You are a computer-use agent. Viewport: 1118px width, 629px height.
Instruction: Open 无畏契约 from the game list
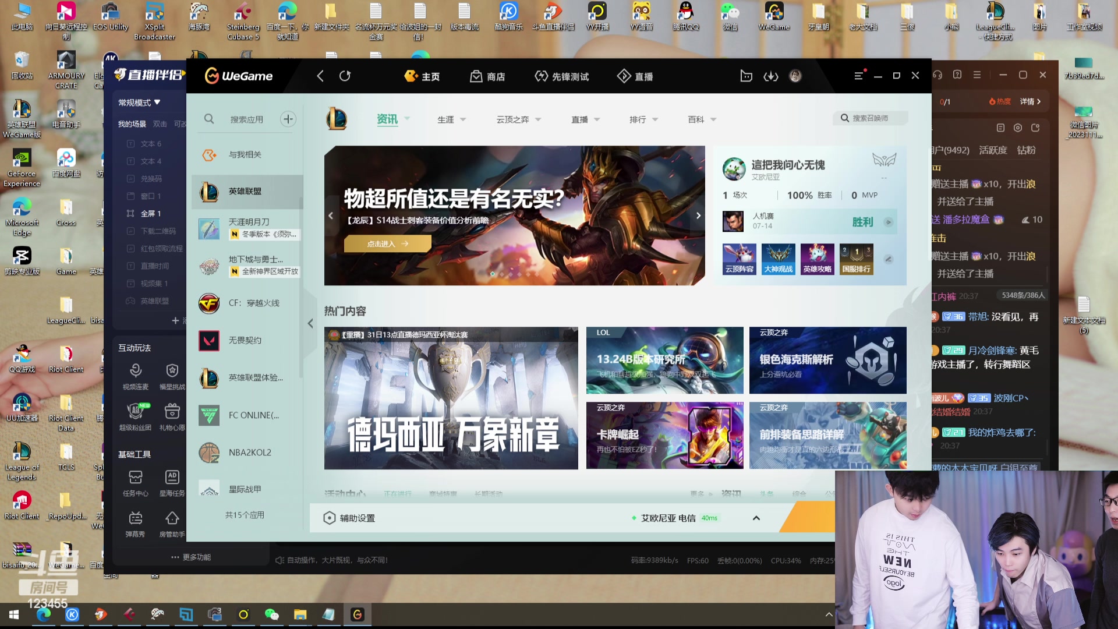pyautogui.click(x=247, y=341)
